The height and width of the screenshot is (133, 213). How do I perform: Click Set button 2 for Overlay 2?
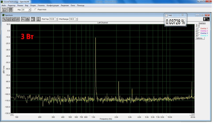point(196,31)
